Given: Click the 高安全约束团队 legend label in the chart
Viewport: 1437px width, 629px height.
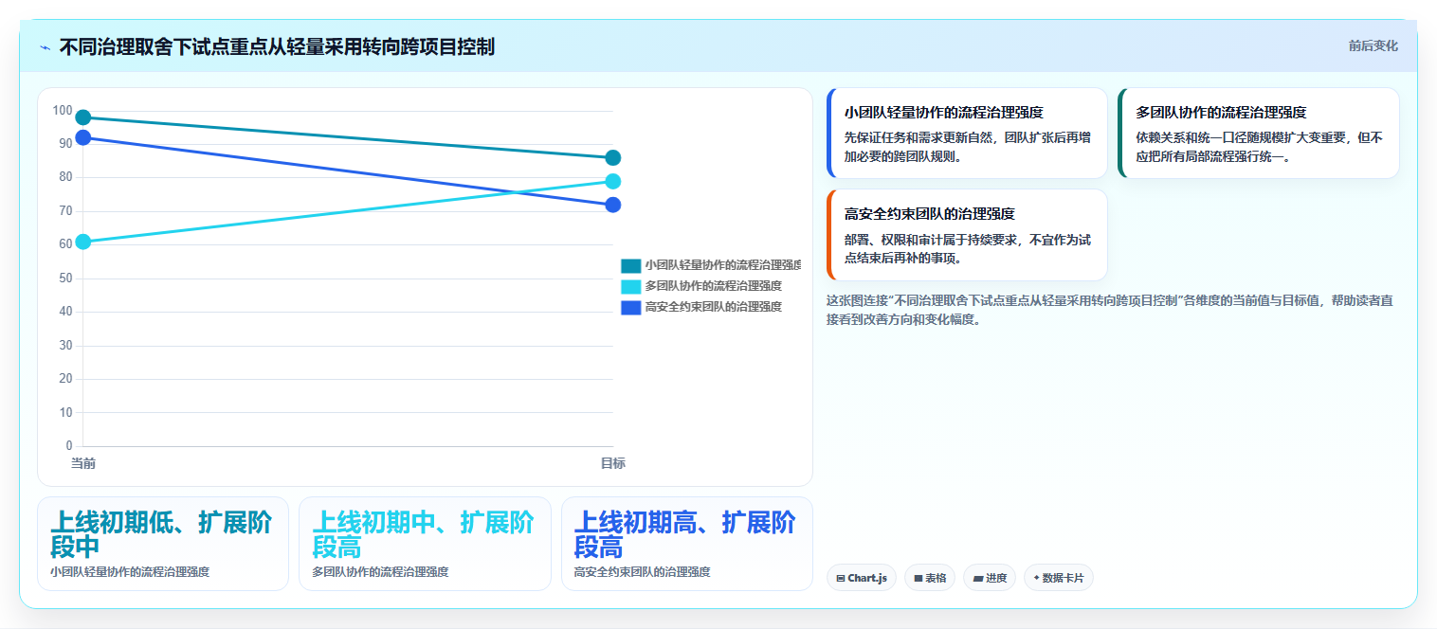Looking at the screenshot, I should point(713,307).
